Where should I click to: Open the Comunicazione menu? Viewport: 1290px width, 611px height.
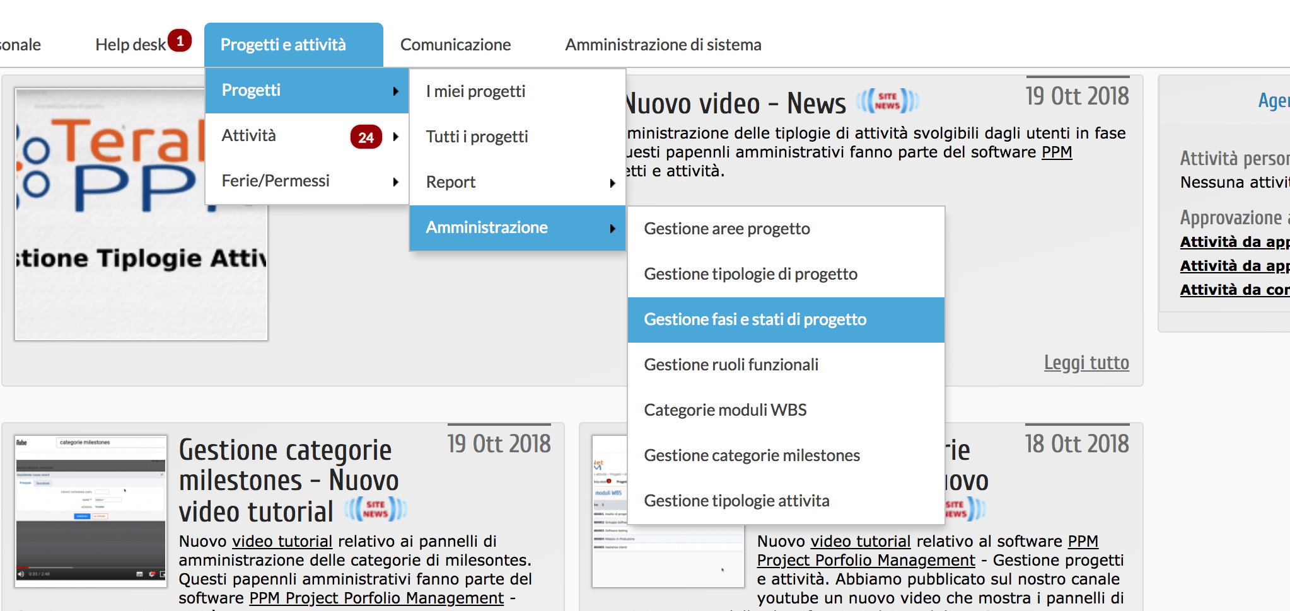(455, 45)
